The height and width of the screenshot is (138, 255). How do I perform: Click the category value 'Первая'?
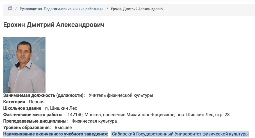tap(37, 102)
